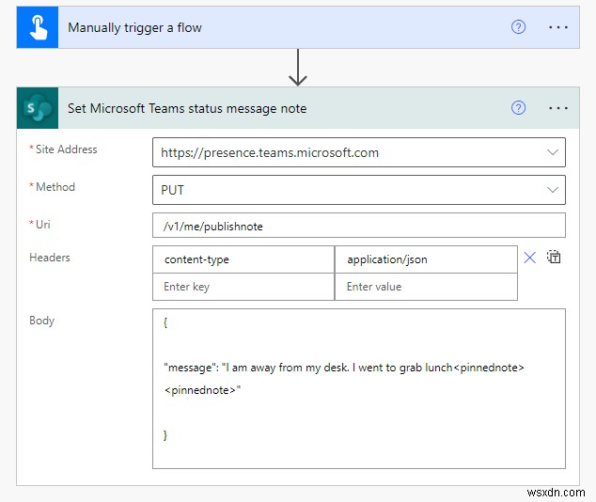Expand the Method dropdown showing PUT
The height and width of the screenshot is (502, 596).
click(553, 190)
